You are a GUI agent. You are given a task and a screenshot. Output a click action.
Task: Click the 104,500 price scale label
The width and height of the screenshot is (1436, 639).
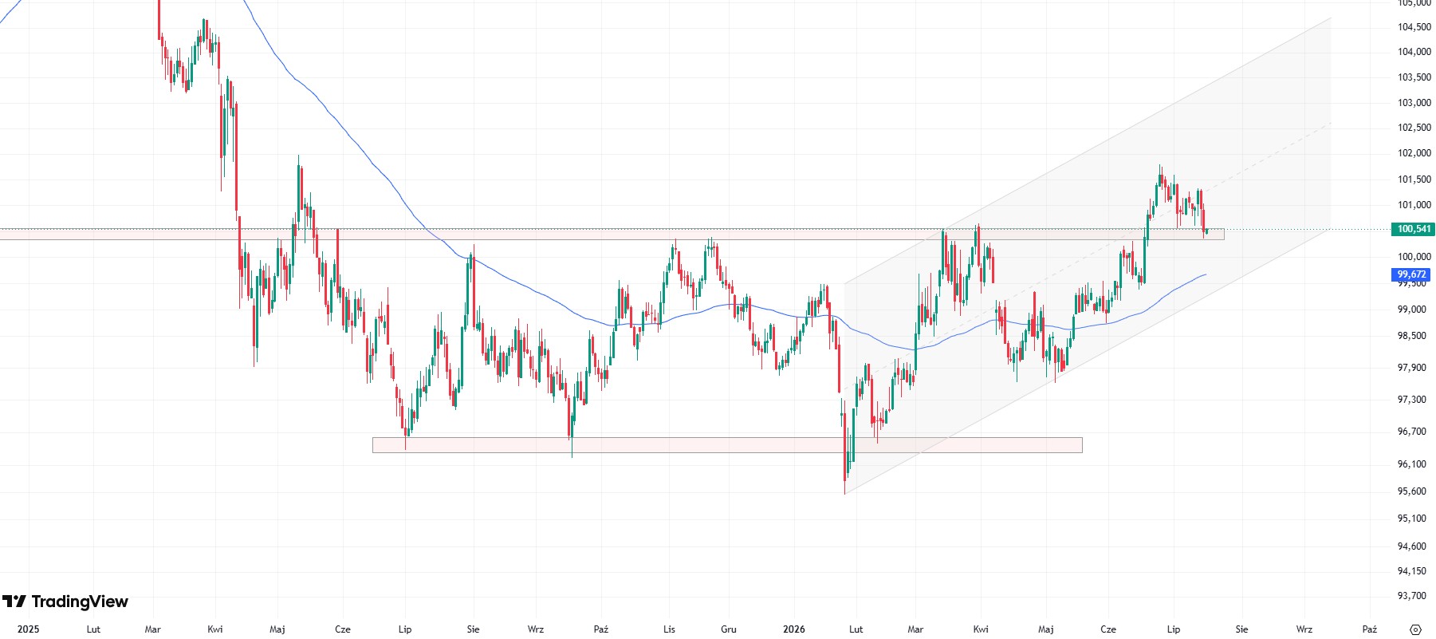click(x=1414, y=27)
